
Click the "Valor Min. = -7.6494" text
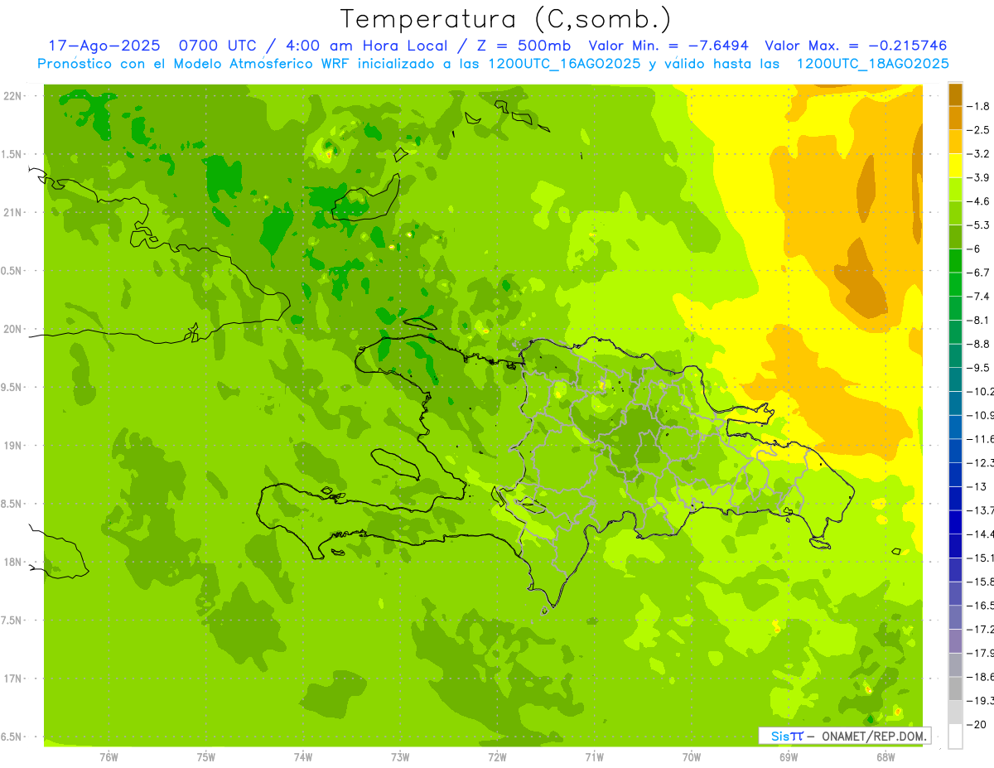(x=668, y=46)
